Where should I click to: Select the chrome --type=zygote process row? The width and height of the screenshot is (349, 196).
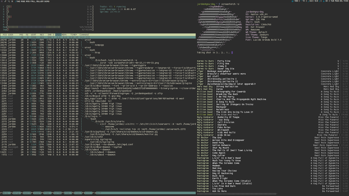[x=98, y=65]
